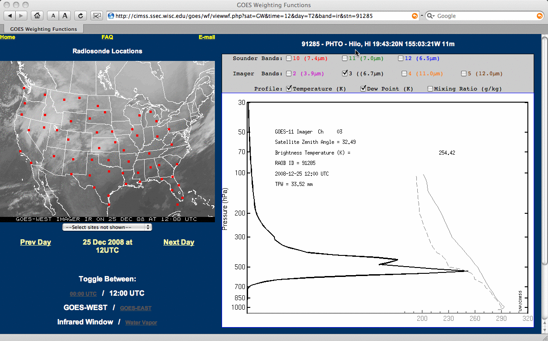
Task: Click the 'Imager Bands:' label
Action: tap(258, 73)
